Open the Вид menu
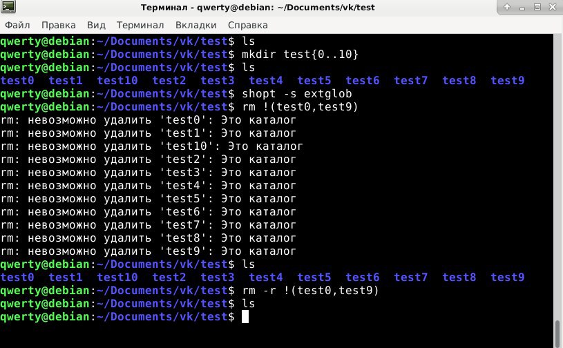Screen dimensions: 563x348 96,25
